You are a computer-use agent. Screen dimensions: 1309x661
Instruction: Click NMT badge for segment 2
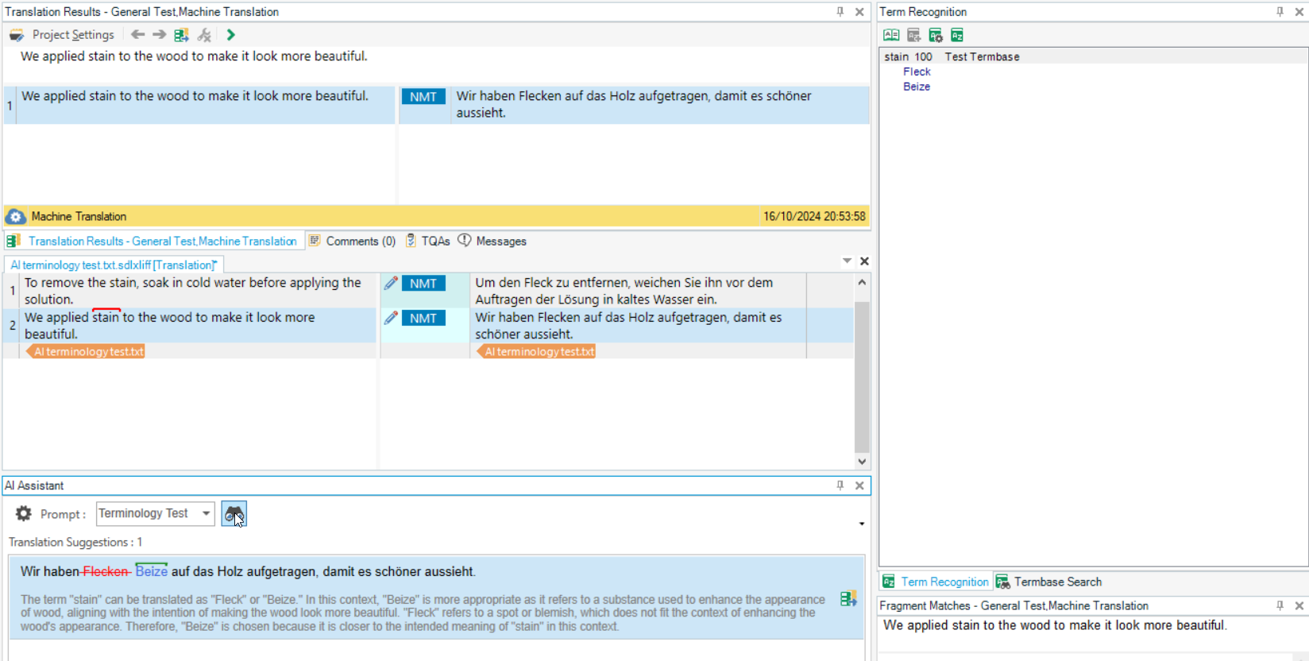pyautogui.click(x=423, y=319)
